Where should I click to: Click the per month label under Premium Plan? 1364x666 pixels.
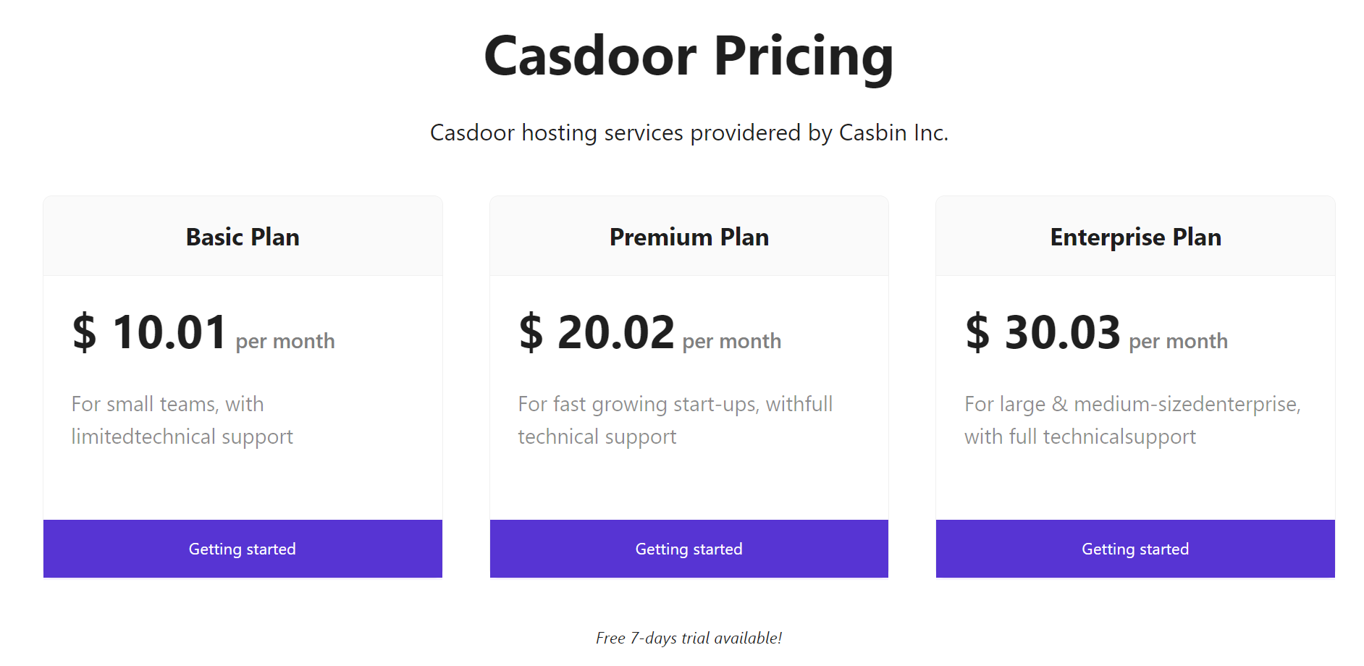tap(730, 340)
